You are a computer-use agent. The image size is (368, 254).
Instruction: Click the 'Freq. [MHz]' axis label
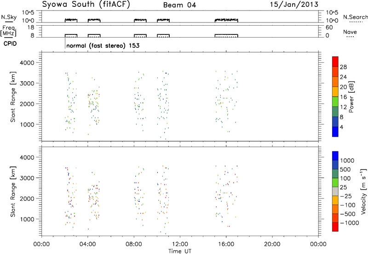(9, 31)
